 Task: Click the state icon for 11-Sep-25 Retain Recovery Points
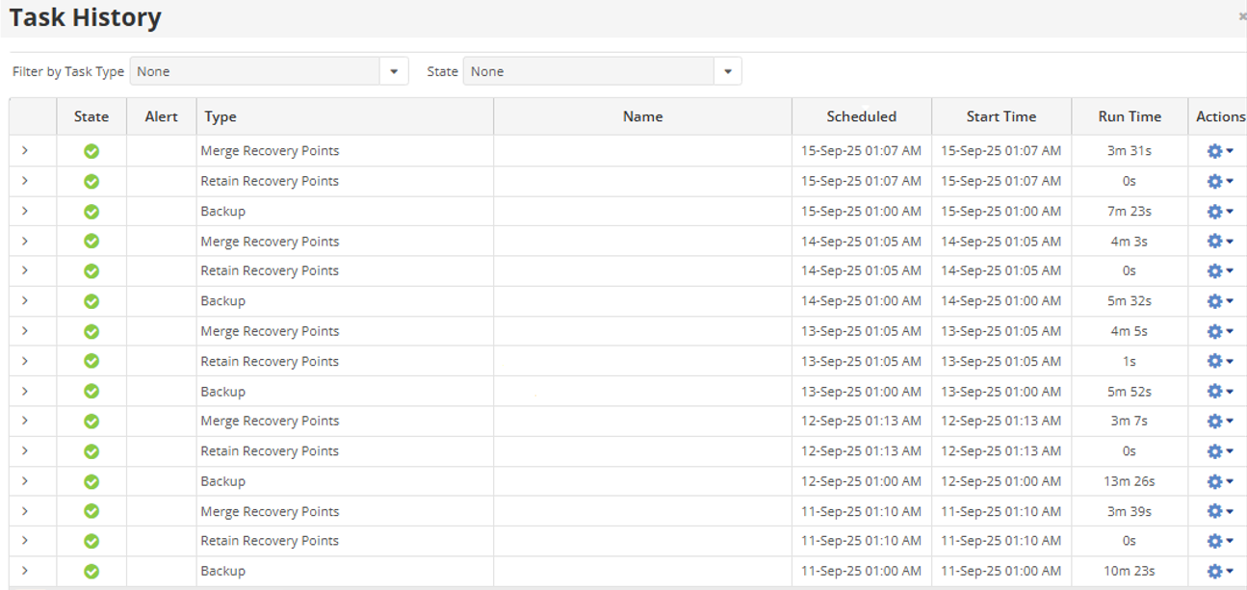(x=91, y=541)
